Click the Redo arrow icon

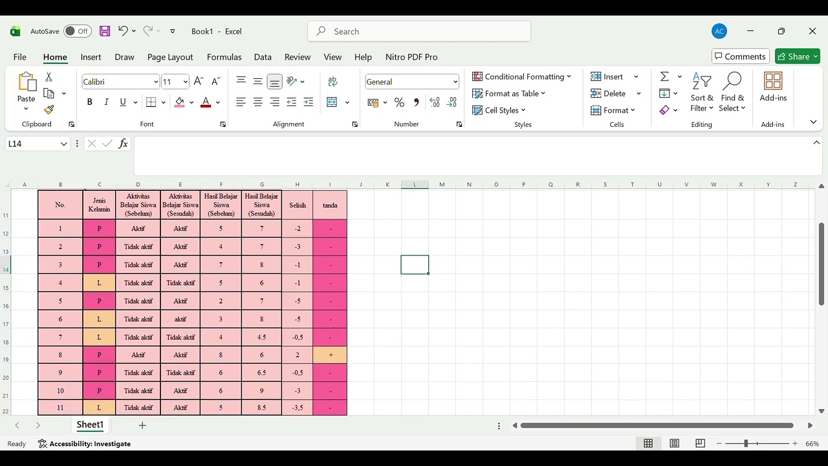coord(148,31)
